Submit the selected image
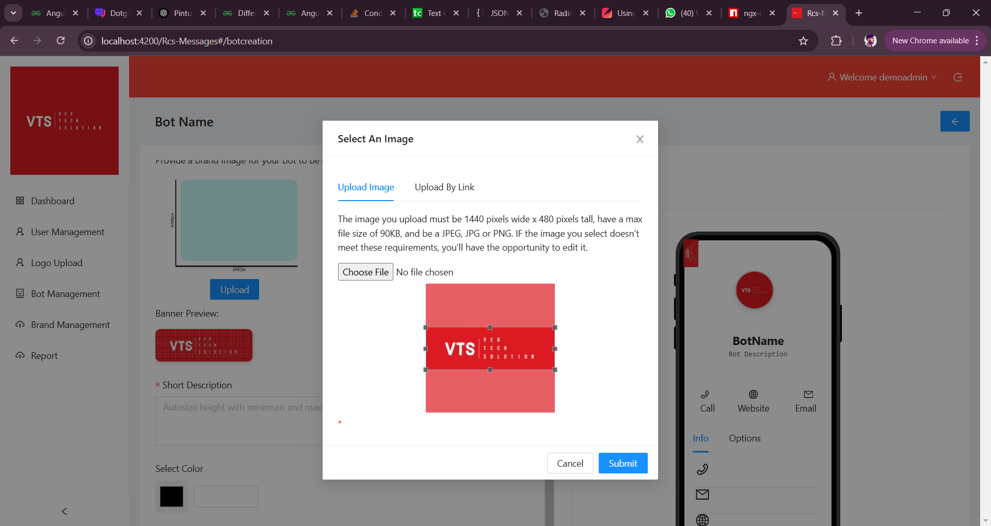 [622, 463]
